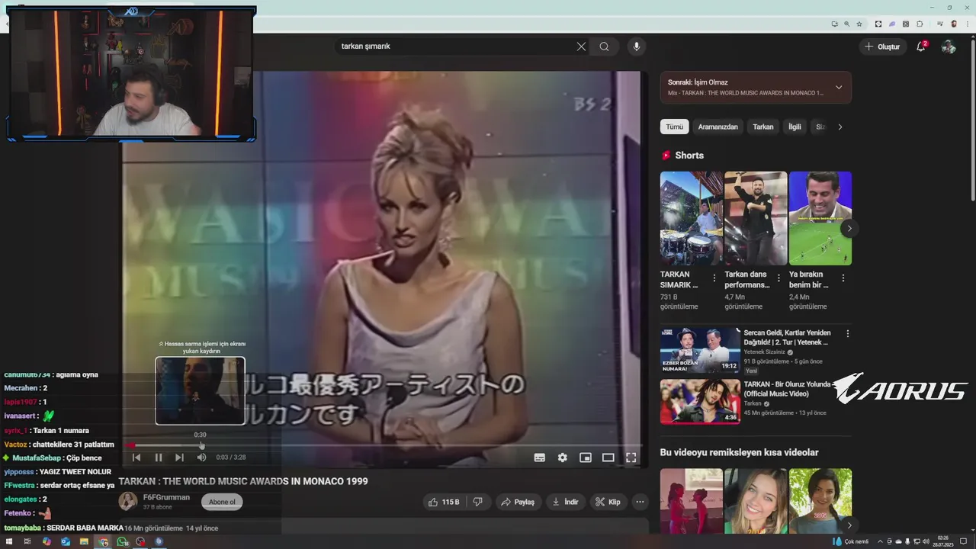This screenshot has height=549, width=976.
Task: Open the YouTube account avatar menu
Action: tap(949, 47)
